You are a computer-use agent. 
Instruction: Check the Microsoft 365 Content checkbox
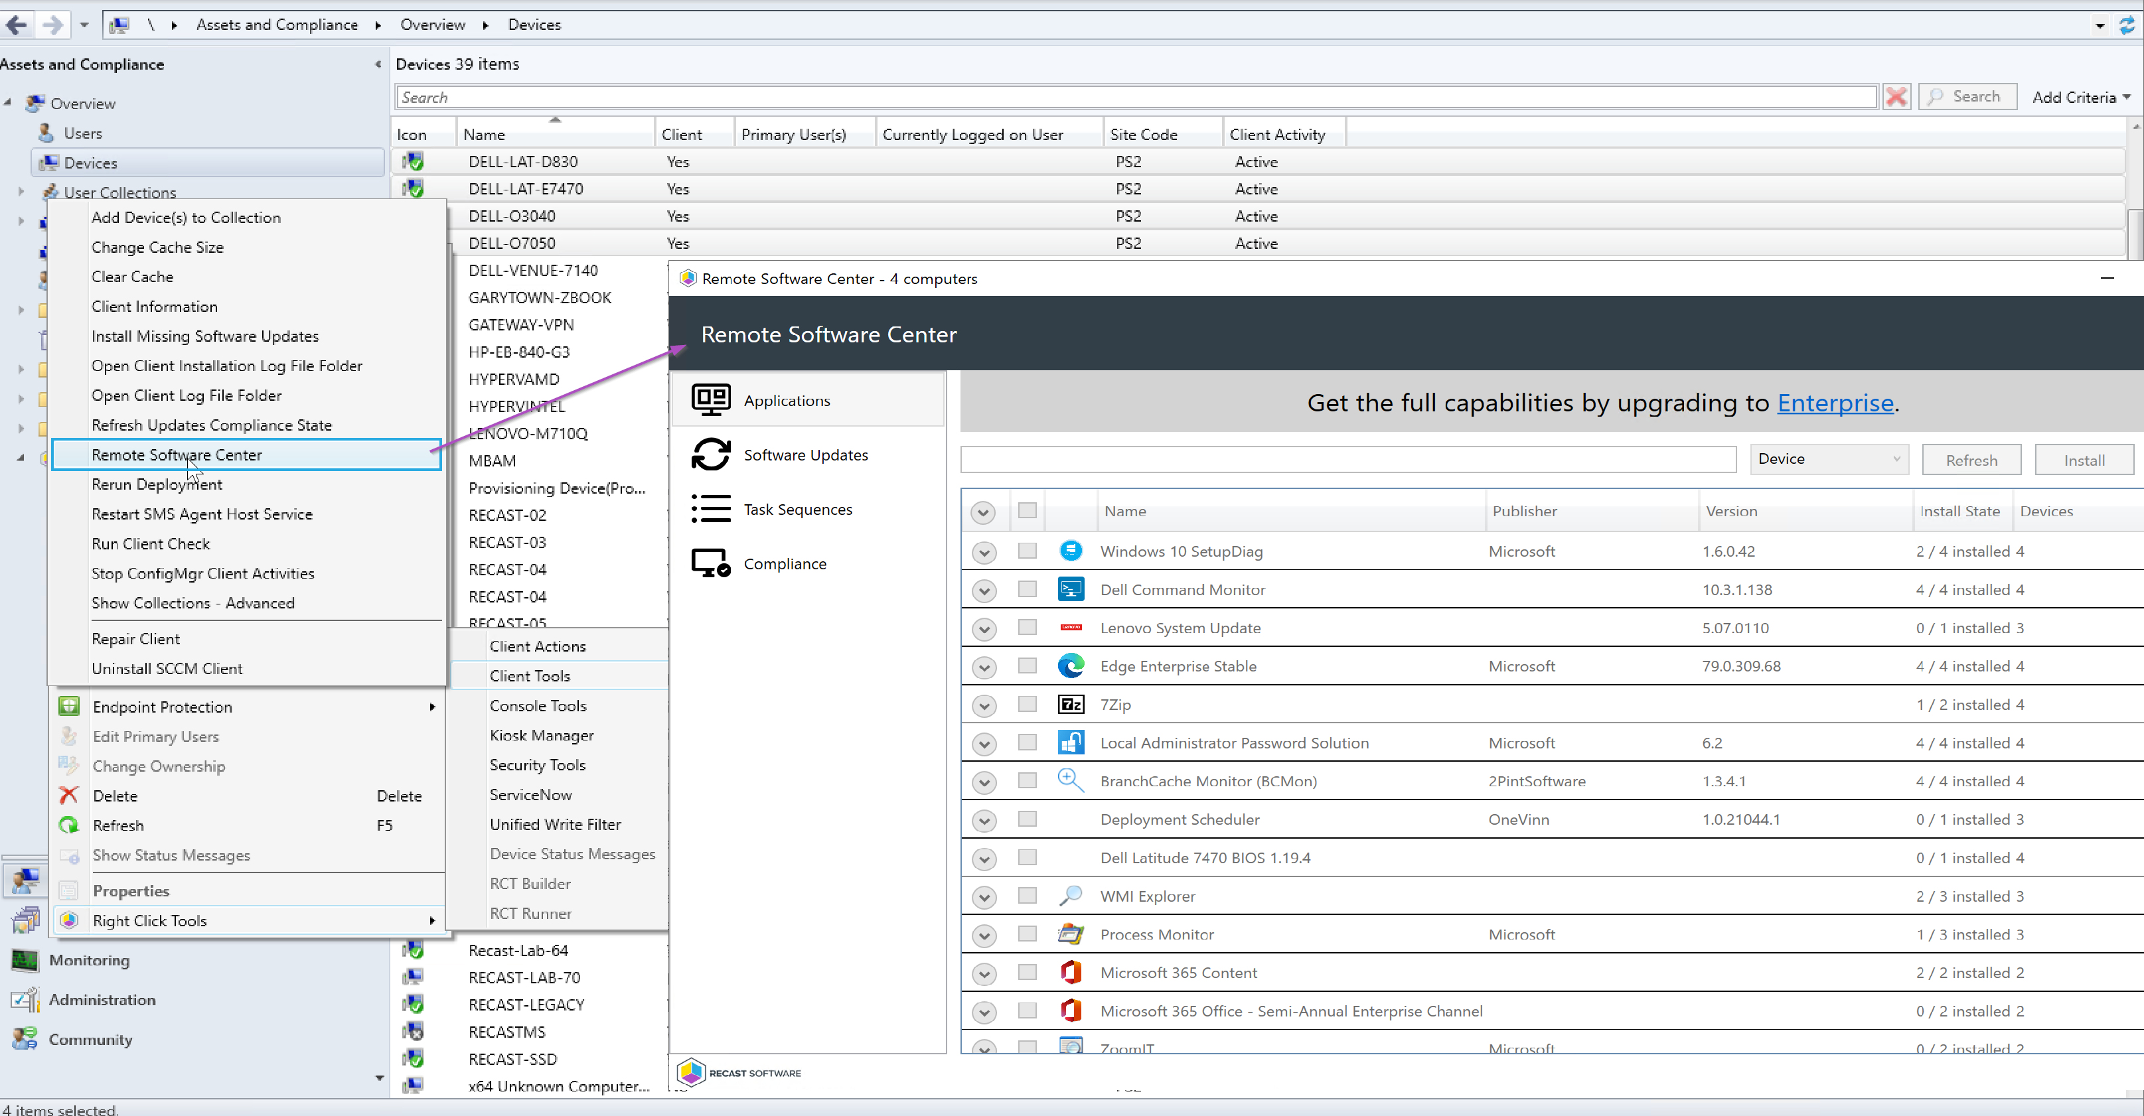(1027, 972)
